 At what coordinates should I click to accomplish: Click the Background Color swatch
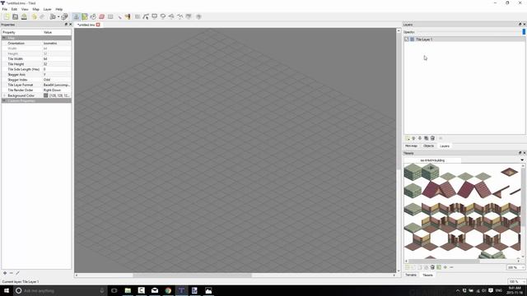[x=46, y=95]
